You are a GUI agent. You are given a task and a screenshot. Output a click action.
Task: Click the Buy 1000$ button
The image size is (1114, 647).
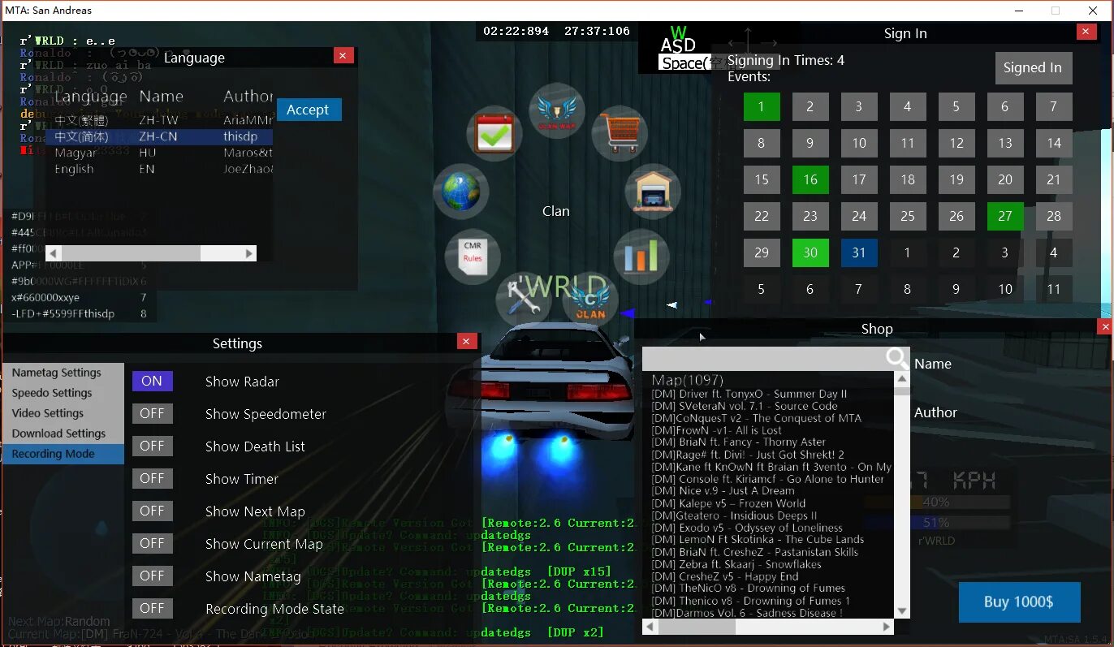[x=1019, y=602]
